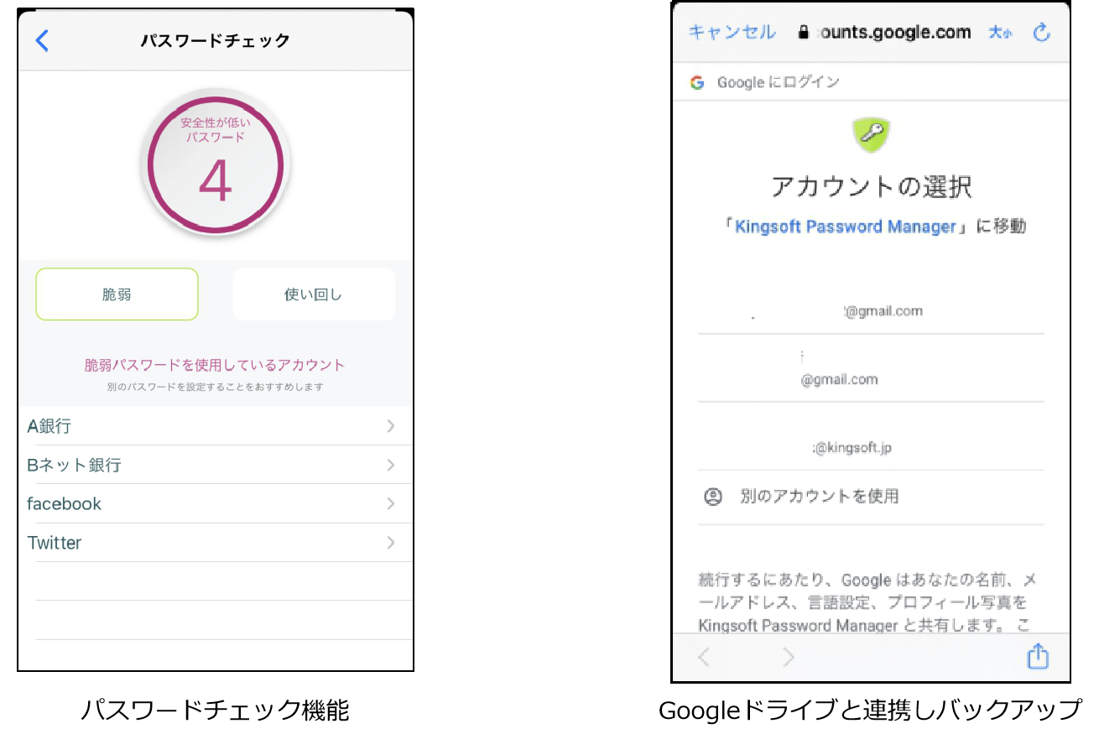The width and height of the screenshot is (1099, 734).
Task: Open facebook account details chevron
Action: click(390, 503)
